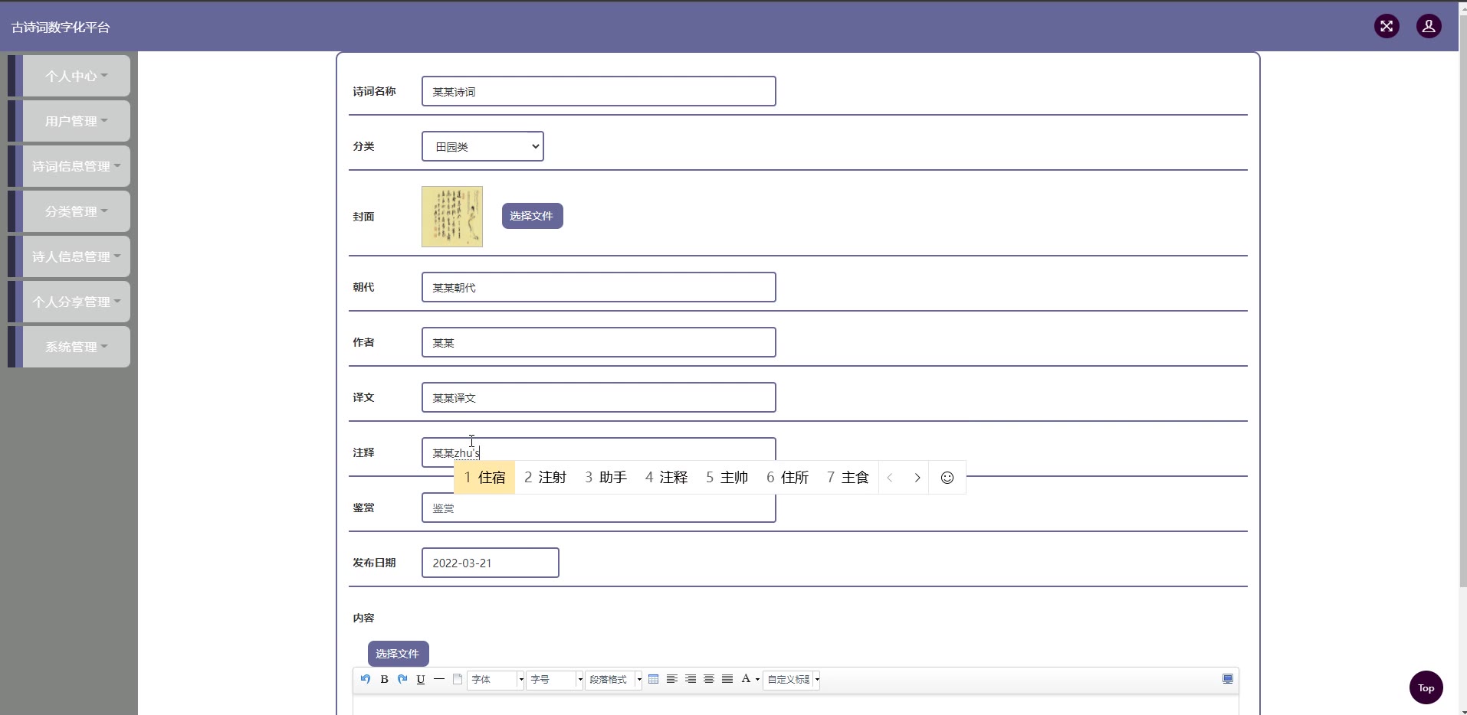Viewport: 1467px width, 715px height.
Task: Open the 段落格式 paragraph format dropdown
Action: (x=614, y=680)
